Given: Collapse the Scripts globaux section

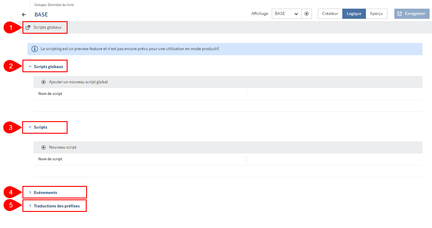Looking at the screenshot, I should (x=30, y=67).
